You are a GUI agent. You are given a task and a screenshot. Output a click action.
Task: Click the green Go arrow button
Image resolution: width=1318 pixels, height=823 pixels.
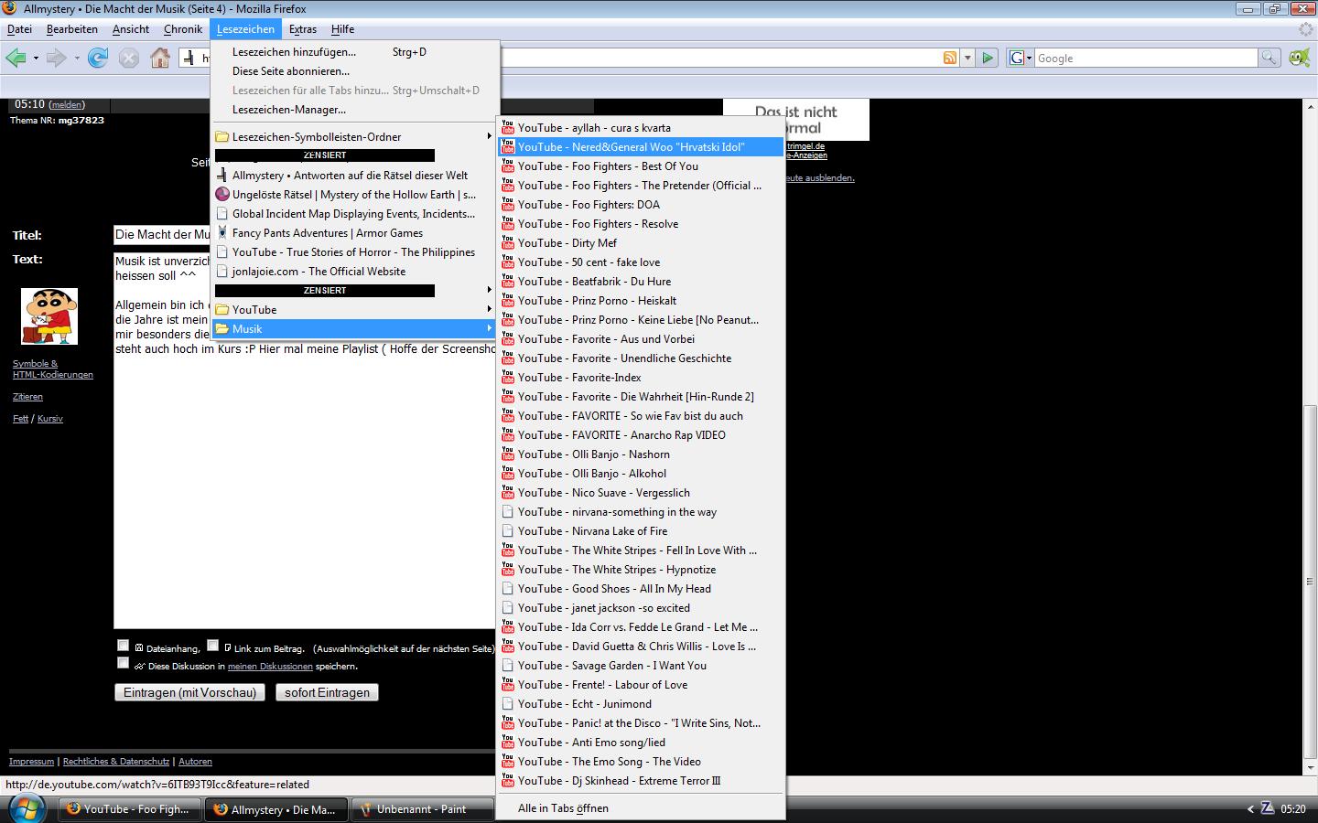[x=987, y=58]
